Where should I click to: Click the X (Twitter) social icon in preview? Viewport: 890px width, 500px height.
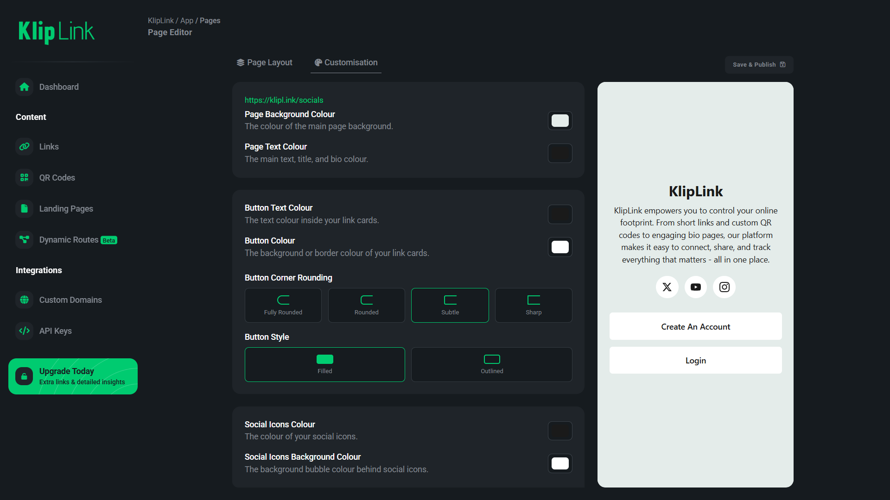(667, 287)
